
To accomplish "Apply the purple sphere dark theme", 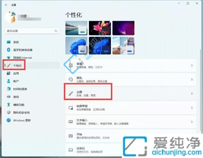I will 123,28.
